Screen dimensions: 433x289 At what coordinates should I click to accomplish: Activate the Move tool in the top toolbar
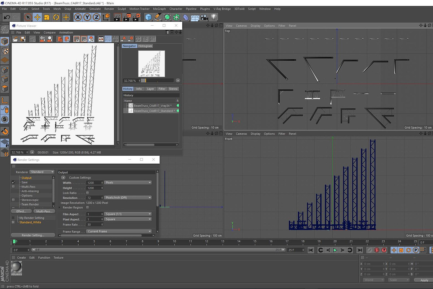point(38,17)
